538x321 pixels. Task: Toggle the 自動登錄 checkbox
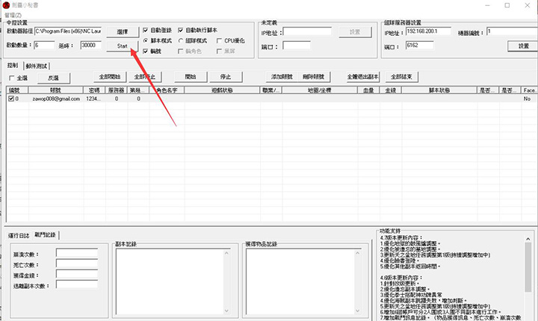click(x=146, y=30)
